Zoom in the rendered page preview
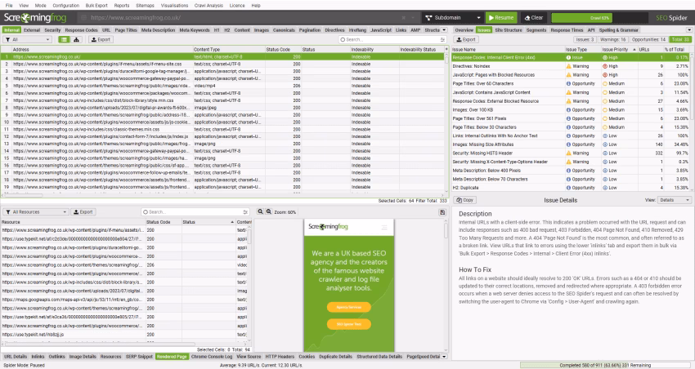Image resolution: width=695 pixels, height=369 pixels. [268, 211]
